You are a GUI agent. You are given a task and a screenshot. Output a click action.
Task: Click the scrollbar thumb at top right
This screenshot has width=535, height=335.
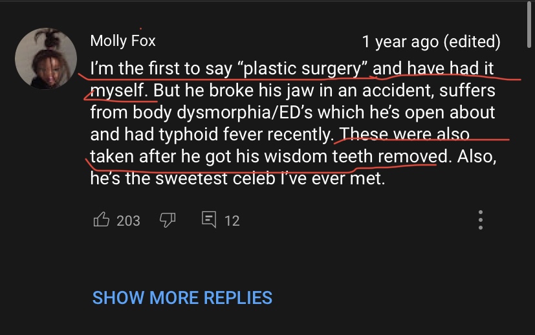(529, 24)
